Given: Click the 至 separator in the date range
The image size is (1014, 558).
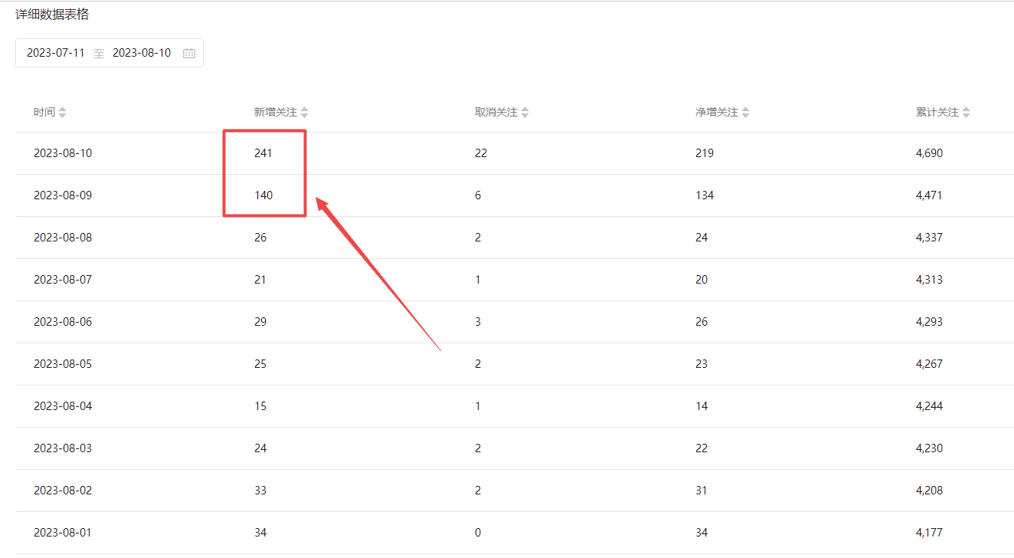Looking at the screenshot, I should (x=99, y=54).
